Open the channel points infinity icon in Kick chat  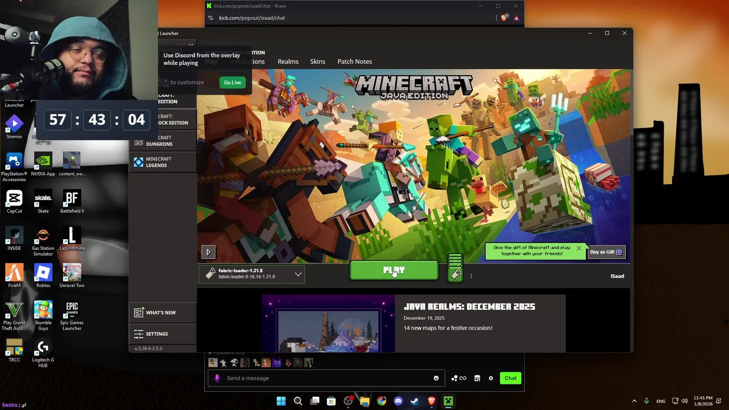[458, 378]
